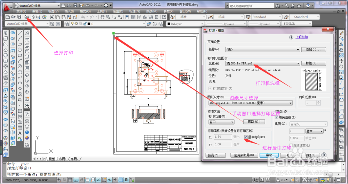Open the ByLayer color control dropdown
This screenshot has height=184, width=348.
tap(185, 24)
